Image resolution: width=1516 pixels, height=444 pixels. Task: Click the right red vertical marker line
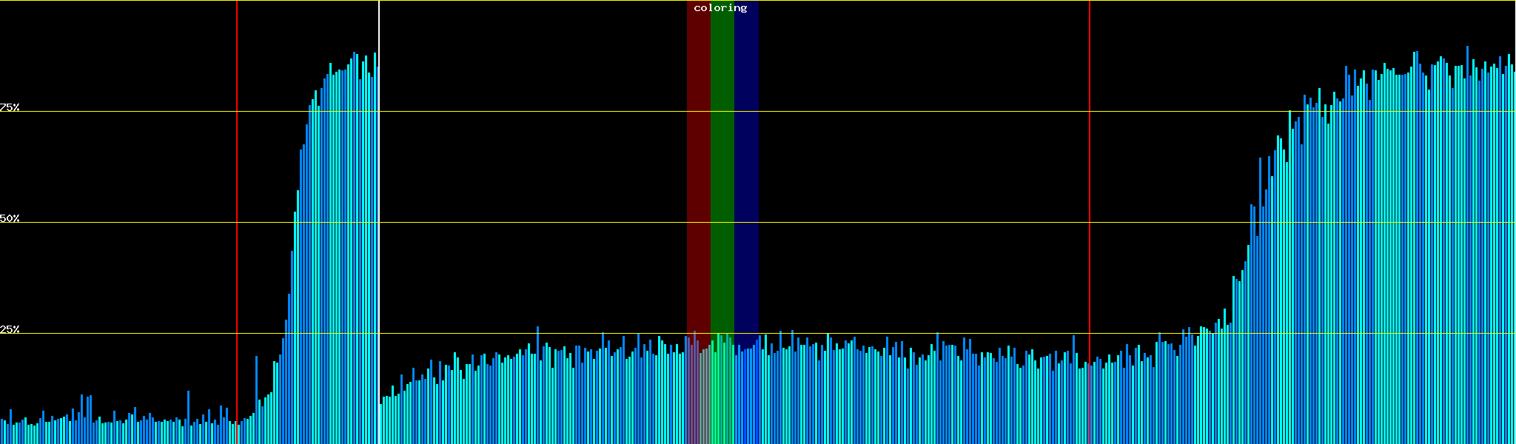pos(1090,222)
